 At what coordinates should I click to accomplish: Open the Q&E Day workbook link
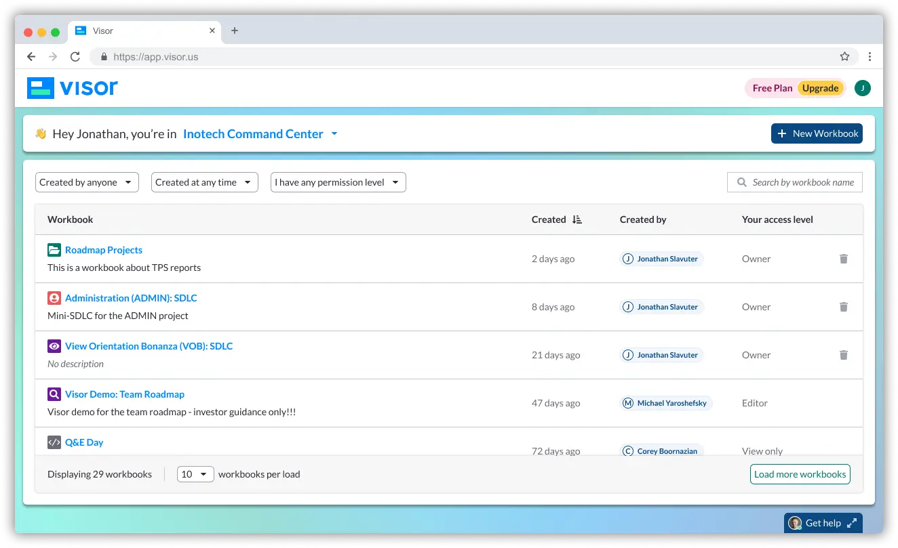(x=84, y=442)
